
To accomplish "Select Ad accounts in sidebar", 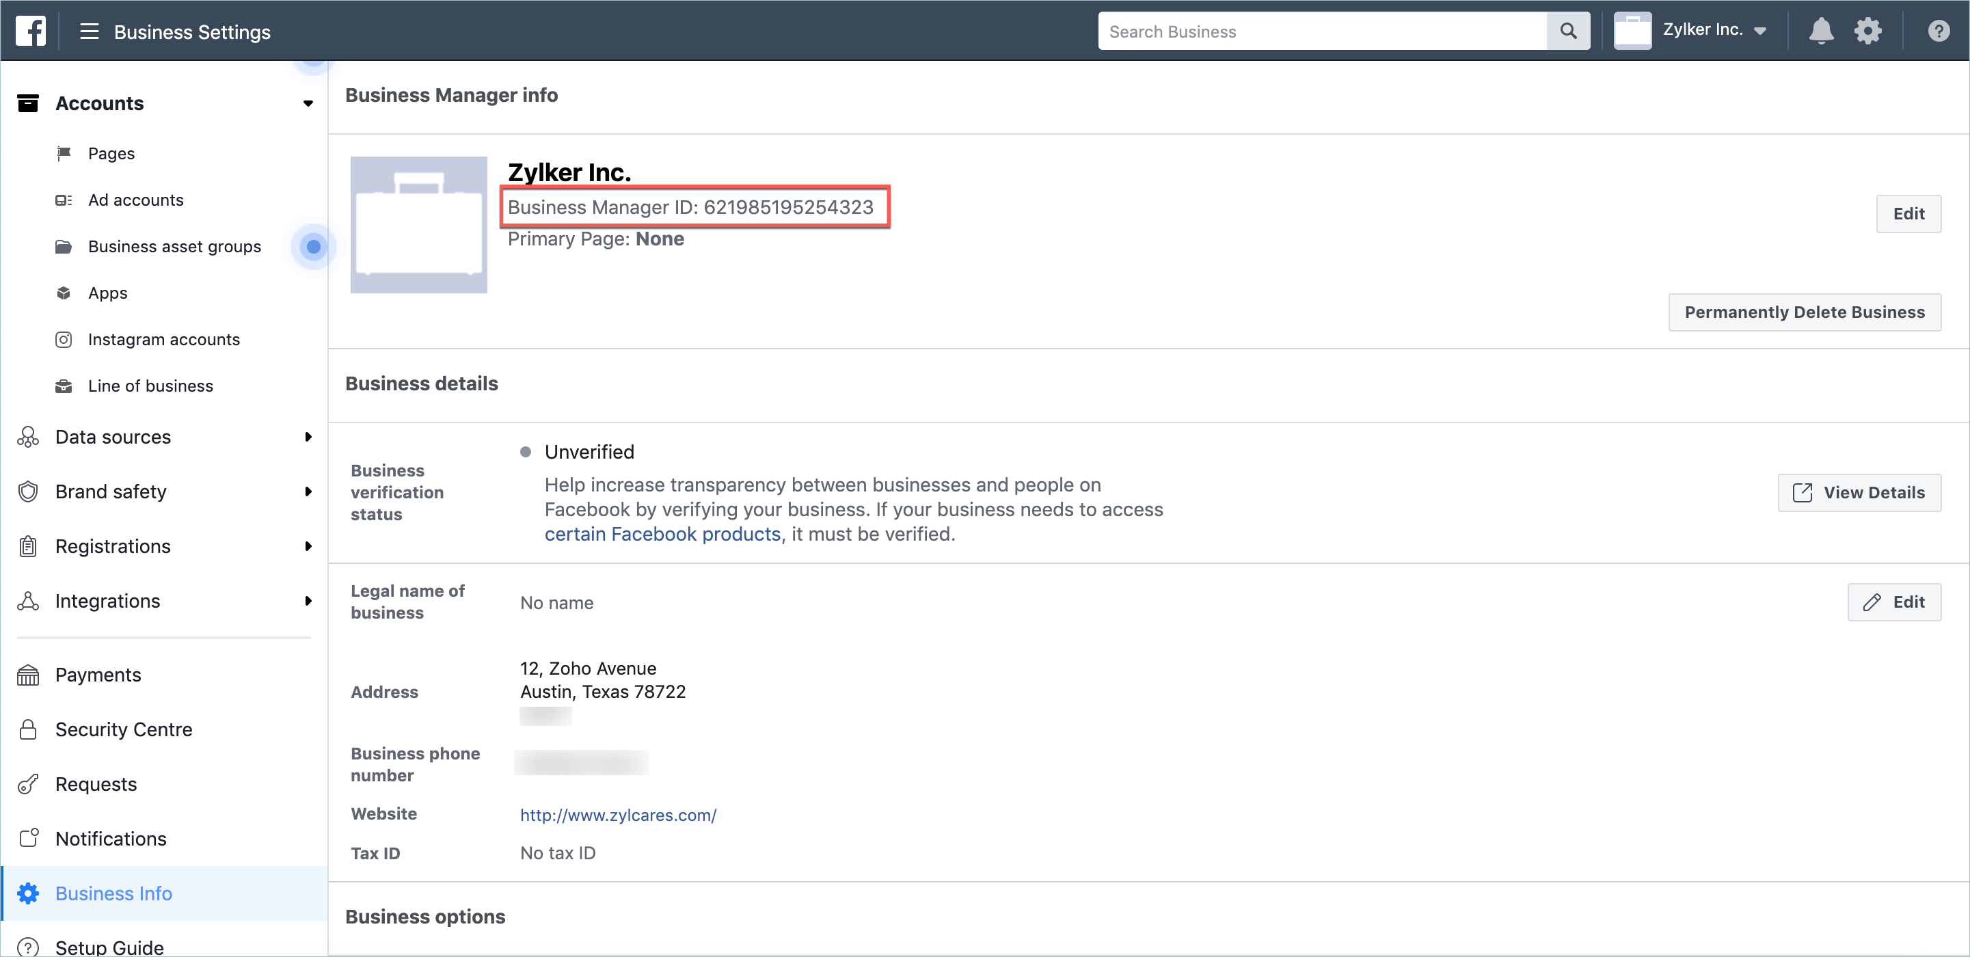I will (x=136, y=200).
